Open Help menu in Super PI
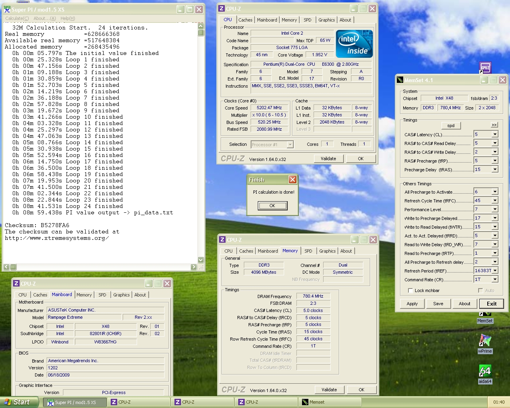The width and height of the screenshot is (510, 408). [x=68, y=18]
